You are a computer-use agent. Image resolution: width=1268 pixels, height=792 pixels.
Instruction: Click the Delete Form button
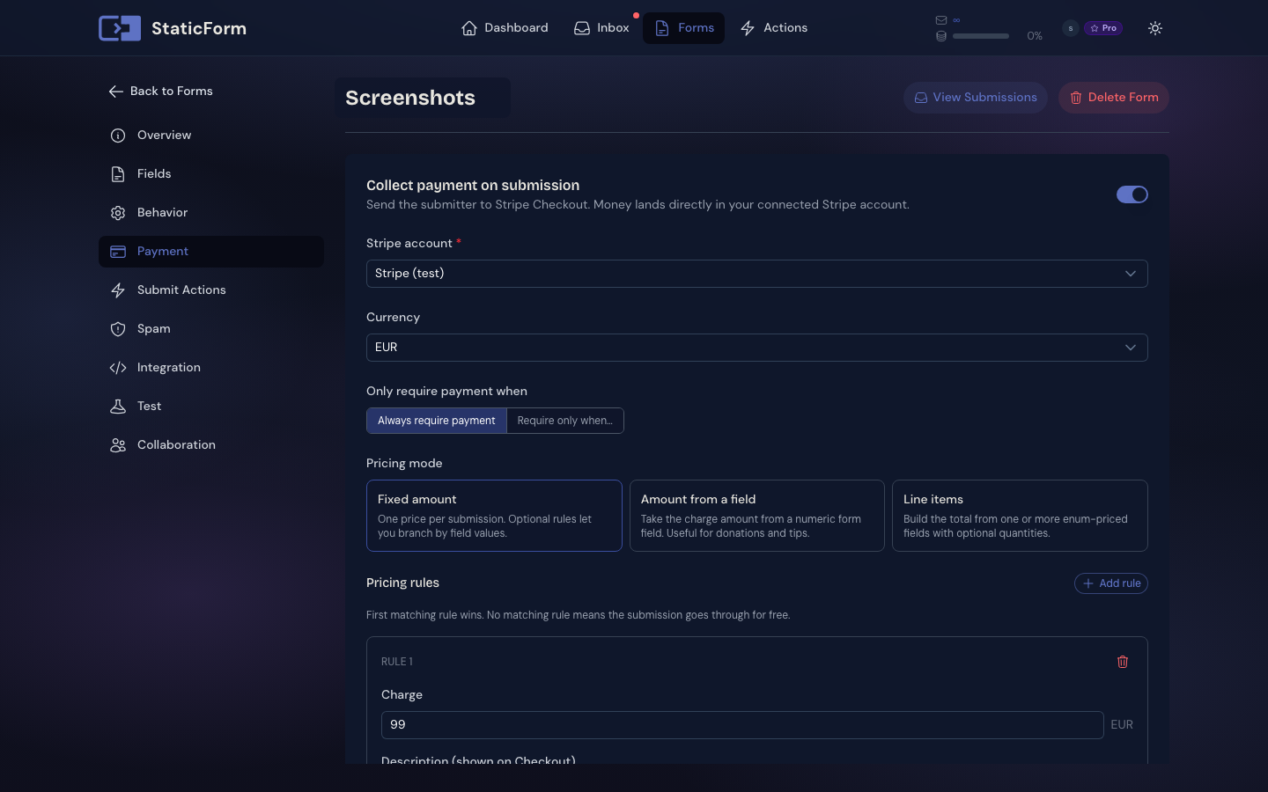coord(1114,98)
